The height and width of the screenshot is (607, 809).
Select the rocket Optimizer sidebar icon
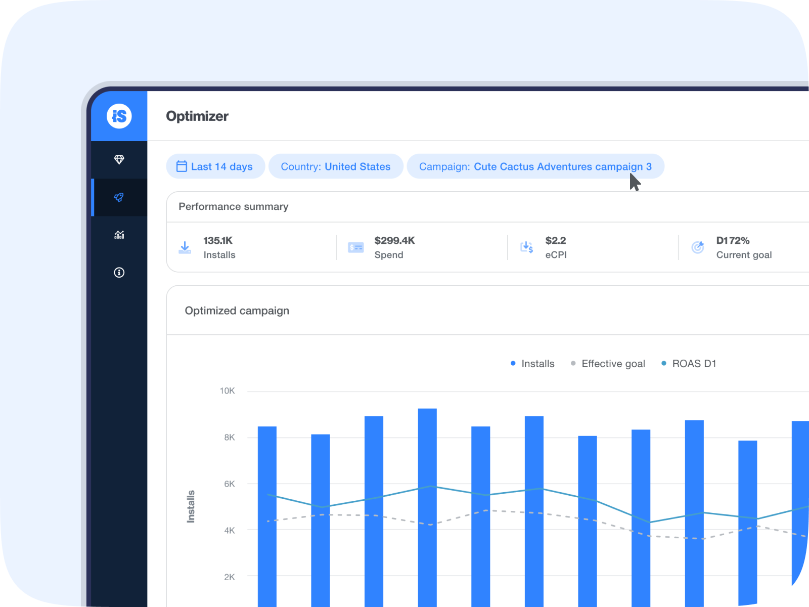coord(119,197)
